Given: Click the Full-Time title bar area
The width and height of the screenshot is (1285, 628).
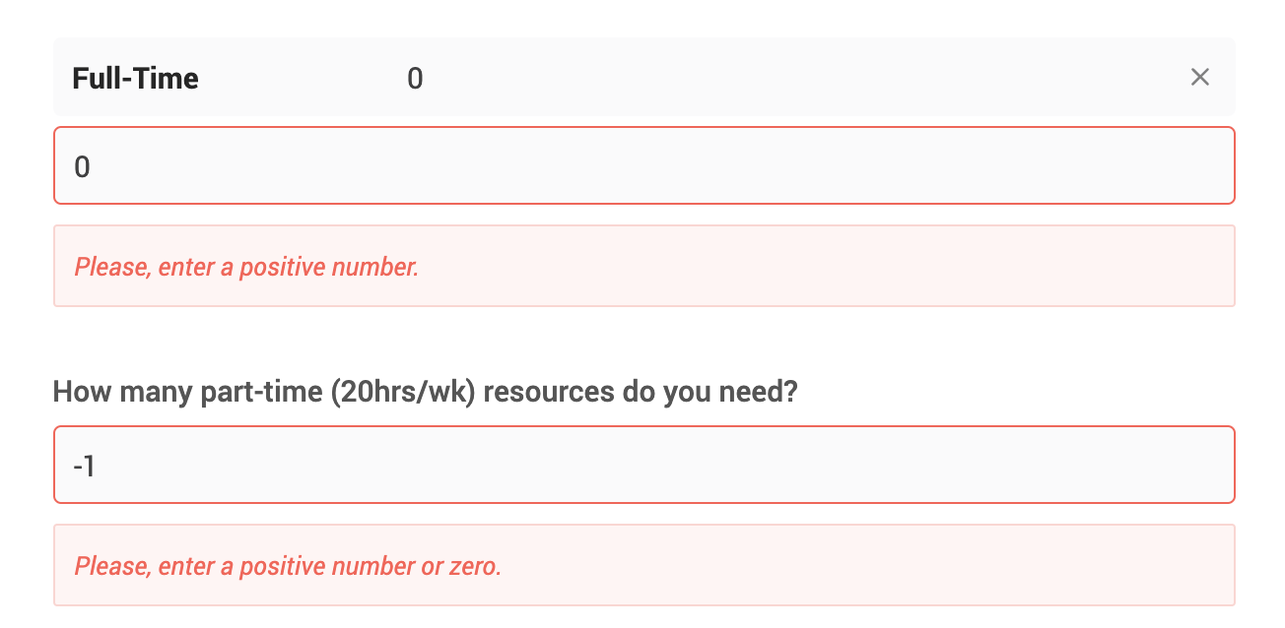Looking at the screenshot, I should 591,77.
